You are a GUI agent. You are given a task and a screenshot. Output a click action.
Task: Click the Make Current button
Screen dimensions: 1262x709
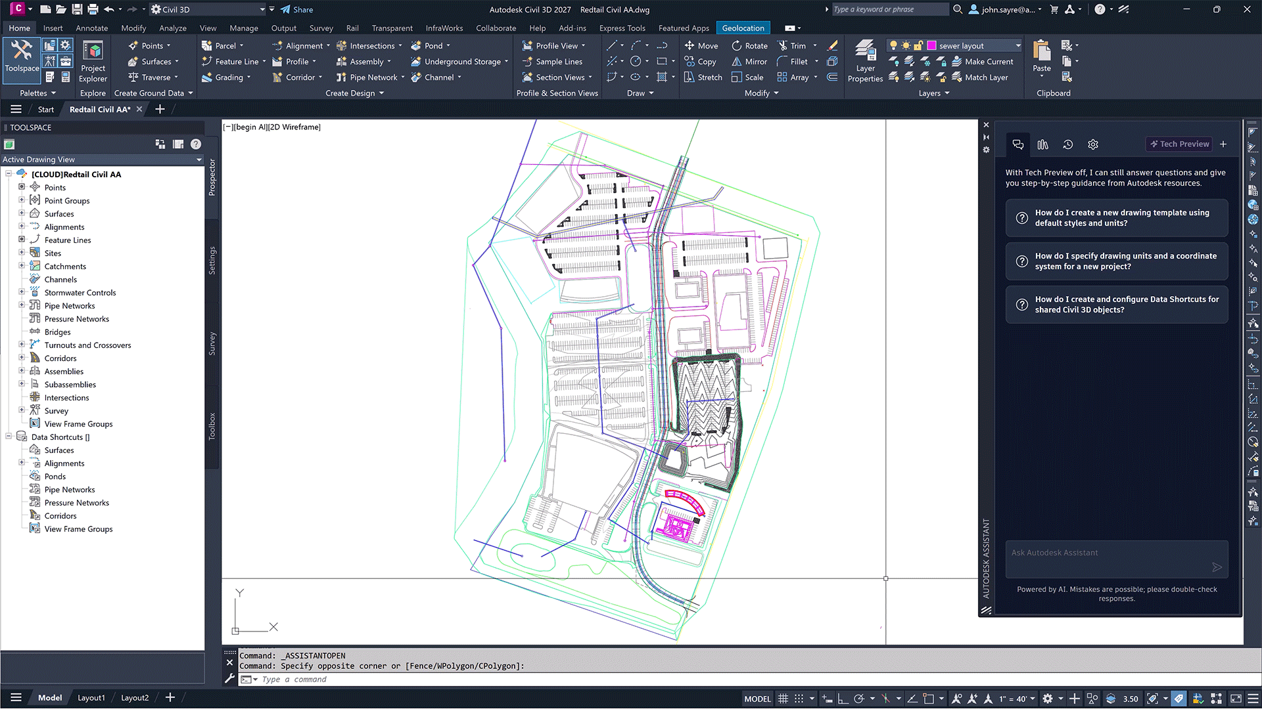(x=982, y=62)
